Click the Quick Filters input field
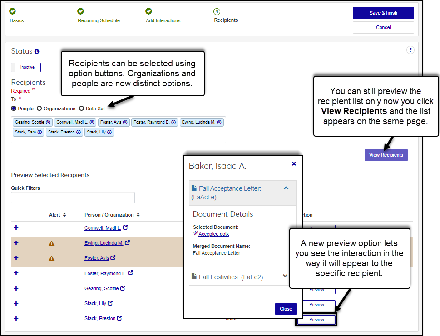 click(x=73, y=198)
